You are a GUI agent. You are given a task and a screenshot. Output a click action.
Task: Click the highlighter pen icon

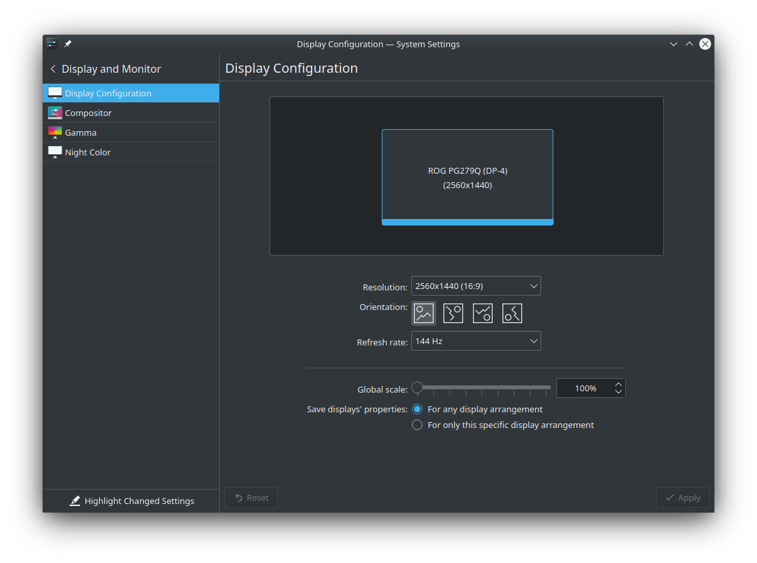75,501
